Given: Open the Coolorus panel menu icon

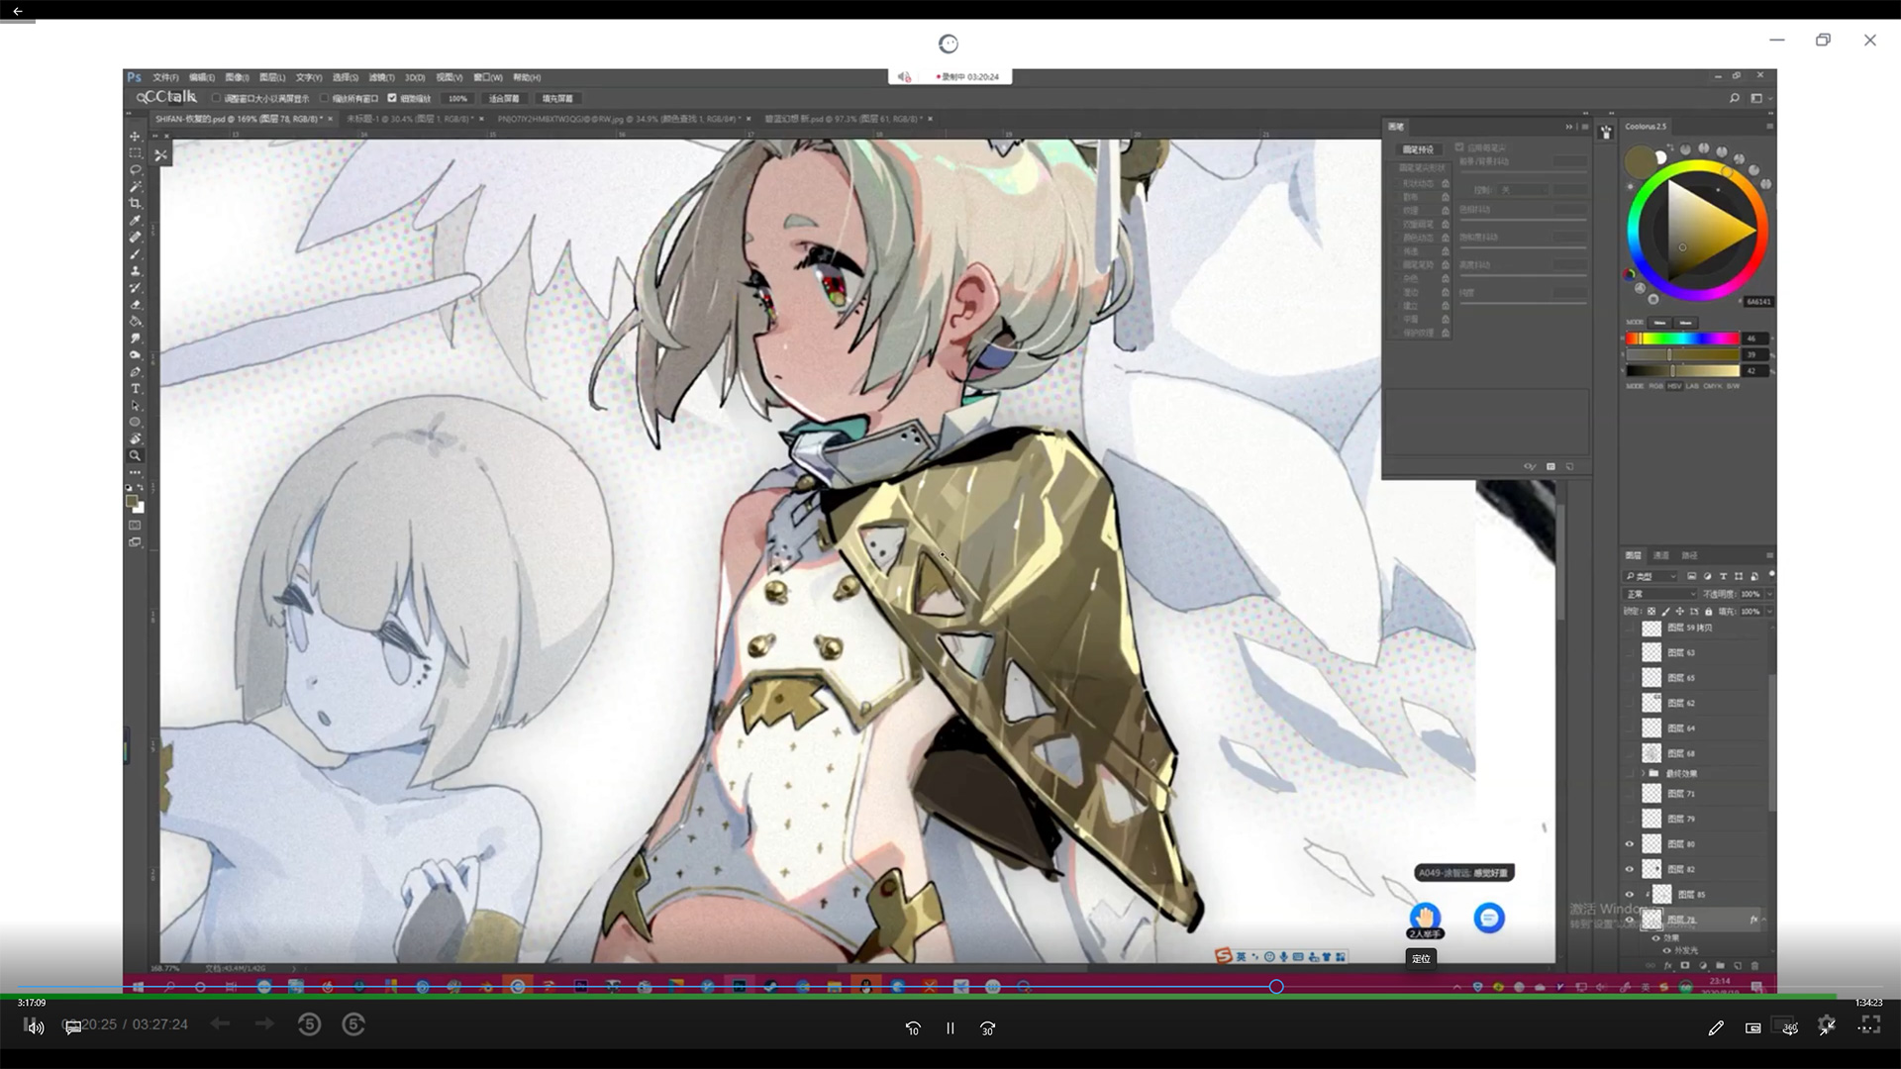Looking at the screenshot, I should [x=1769, y=126].
